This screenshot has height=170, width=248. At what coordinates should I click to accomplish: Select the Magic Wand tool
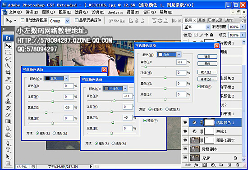(8, 66)
